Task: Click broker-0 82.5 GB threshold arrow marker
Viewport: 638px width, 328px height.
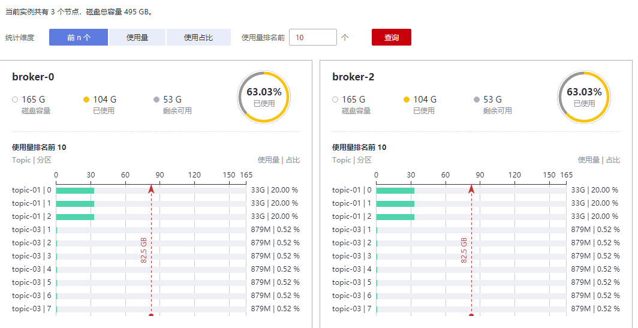Action: [151, 188]
